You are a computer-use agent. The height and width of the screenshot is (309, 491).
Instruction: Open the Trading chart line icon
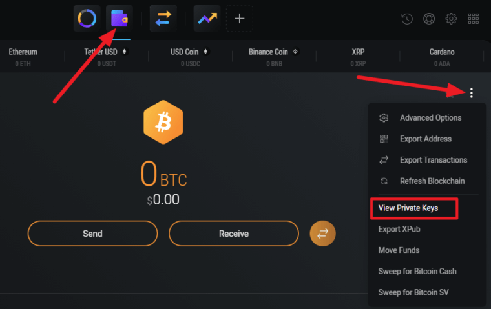click(x=207, y=18)
